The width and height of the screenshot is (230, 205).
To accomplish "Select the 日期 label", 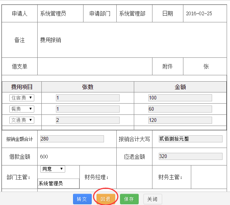I will point(168,13).
